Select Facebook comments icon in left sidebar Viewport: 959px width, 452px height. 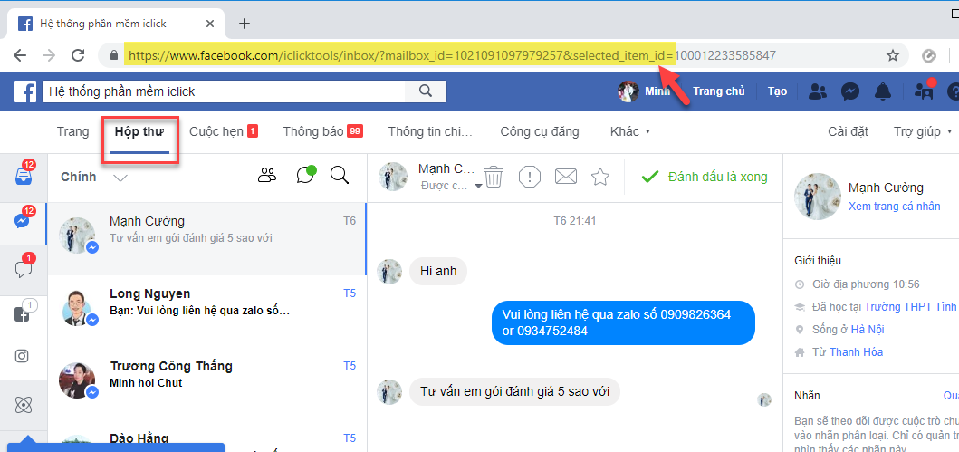click(x=24, y=314)
